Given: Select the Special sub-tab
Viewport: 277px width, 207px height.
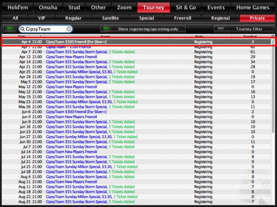Looking at the screenshot, I should coord(146,18).
